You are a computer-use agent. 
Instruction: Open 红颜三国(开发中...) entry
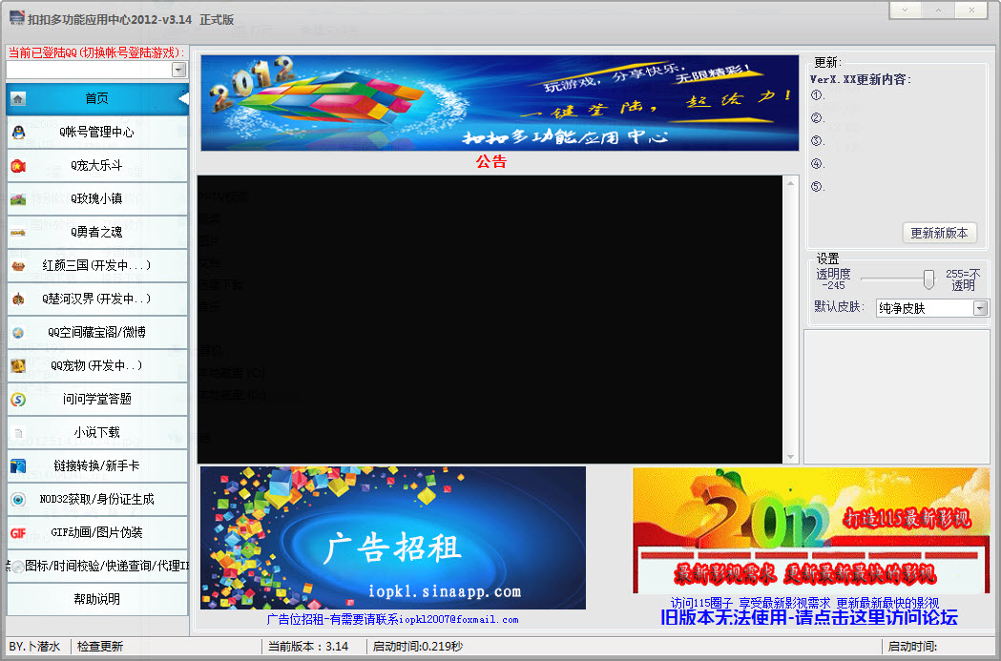(x=97, y=265)
